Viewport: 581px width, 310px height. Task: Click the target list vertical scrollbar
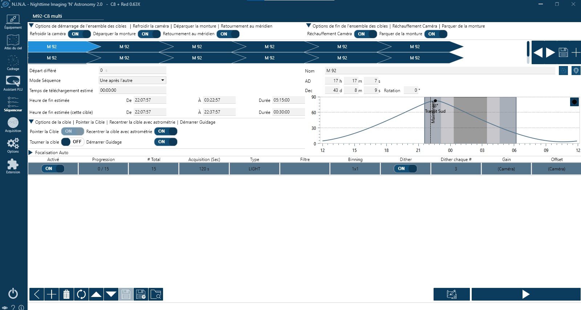[528, 53]
